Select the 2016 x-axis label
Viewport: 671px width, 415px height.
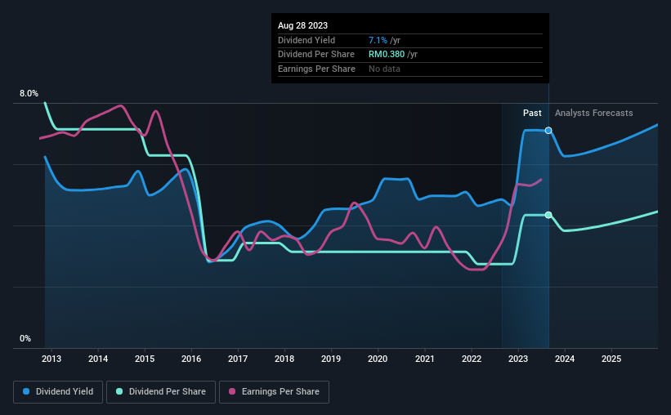pos(191,359)
